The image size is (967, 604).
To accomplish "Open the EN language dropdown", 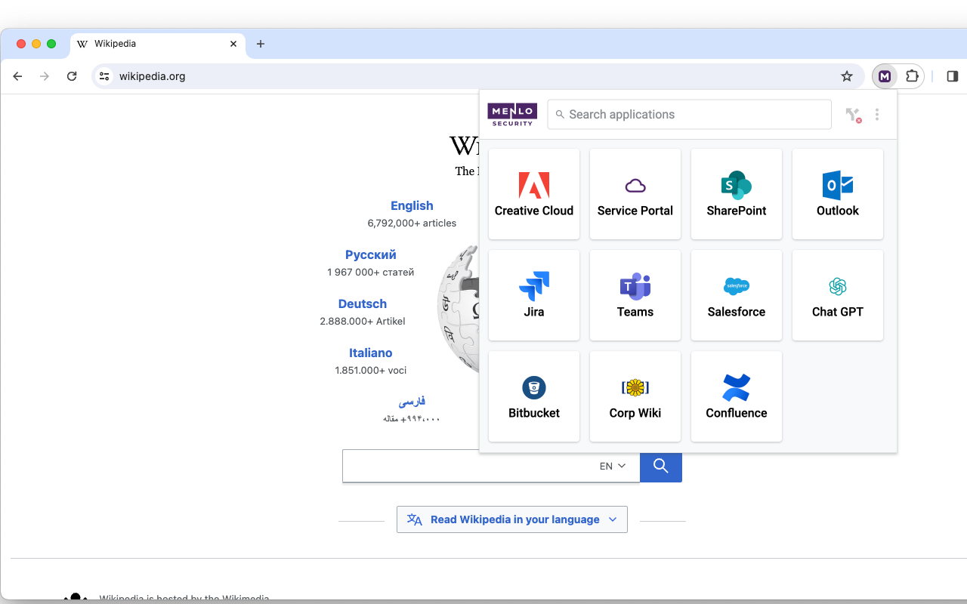I will 610,466.
